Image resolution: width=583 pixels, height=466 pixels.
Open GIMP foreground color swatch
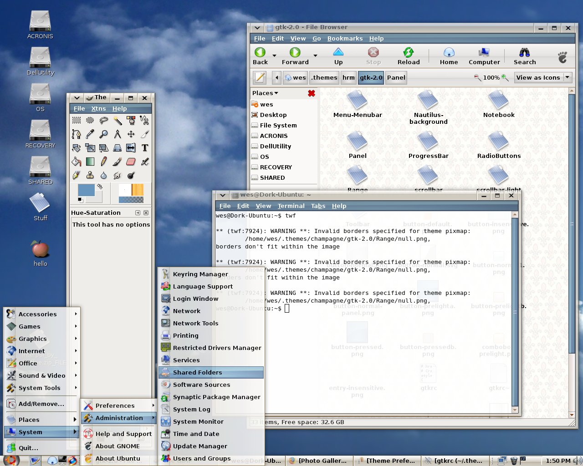coord(86,190)
